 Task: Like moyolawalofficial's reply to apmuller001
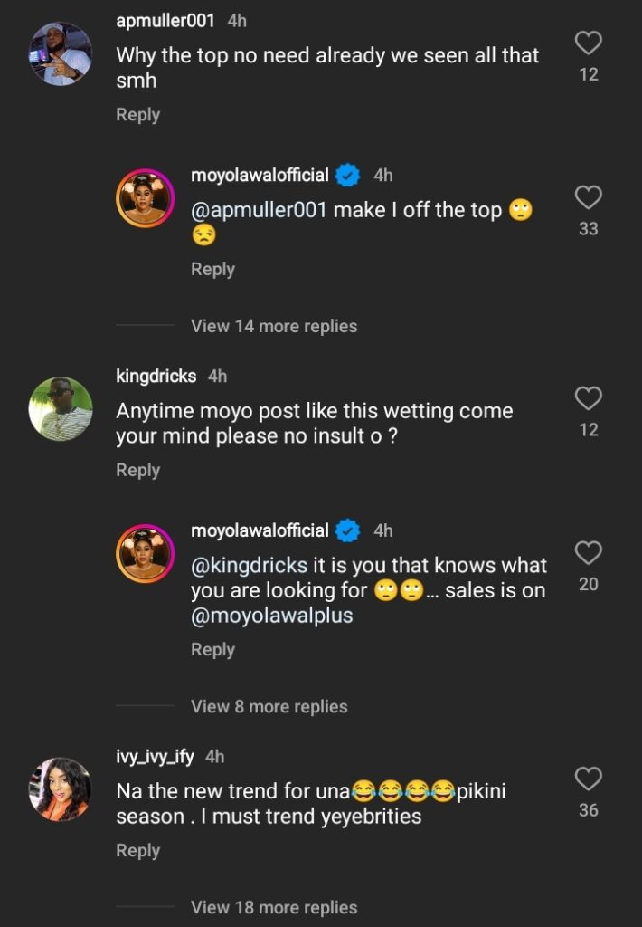(589, 198)
